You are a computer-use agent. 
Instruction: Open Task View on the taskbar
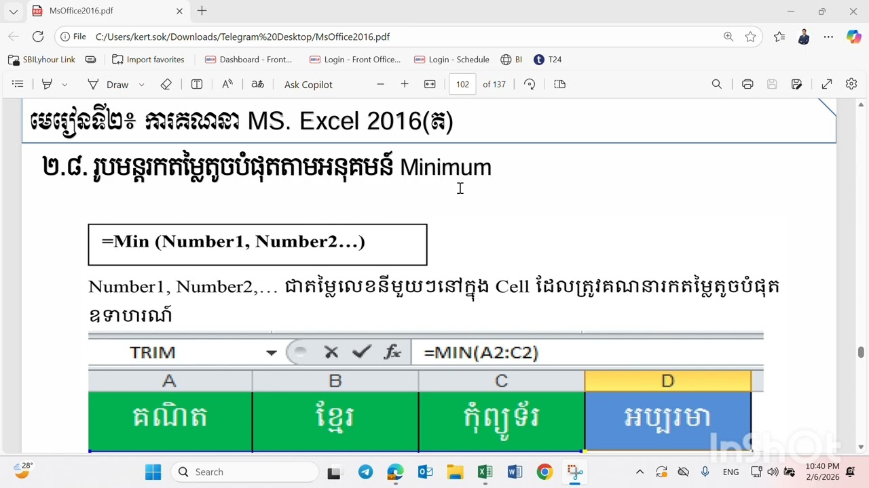point(333,472)
